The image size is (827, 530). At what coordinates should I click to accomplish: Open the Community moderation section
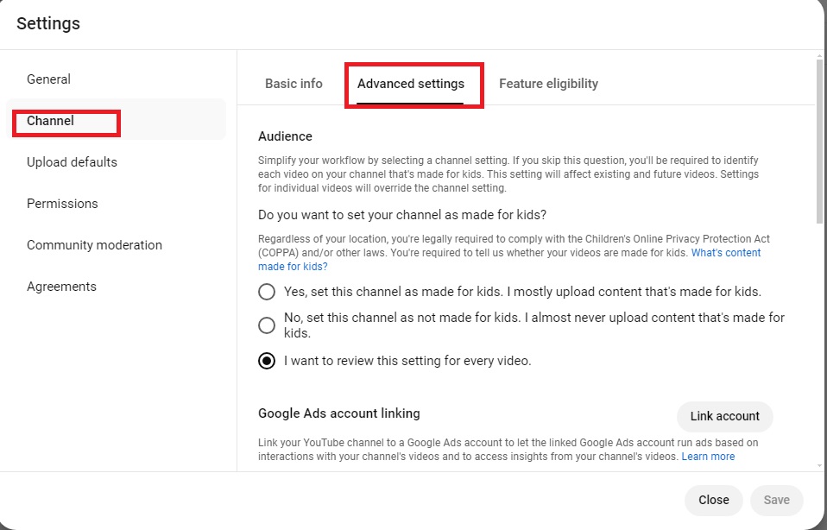(94, 244)
